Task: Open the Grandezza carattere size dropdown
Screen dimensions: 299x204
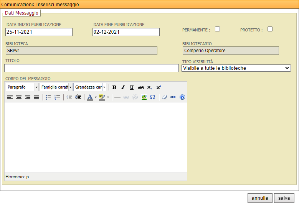Action: tap(90, 87)
